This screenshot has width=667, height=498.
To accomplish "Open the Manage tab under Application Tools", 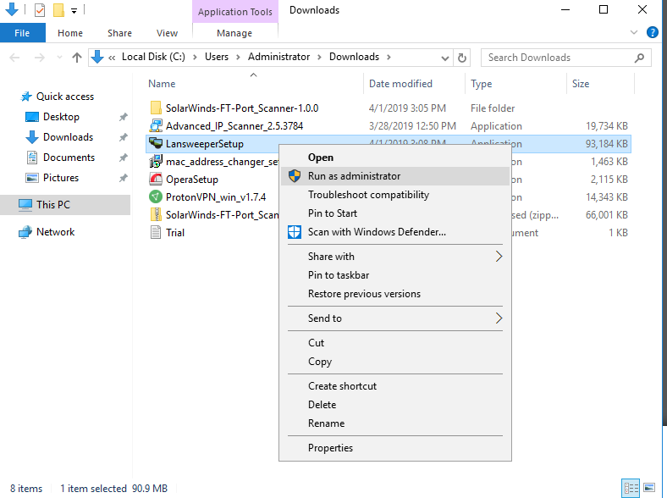I will tap(234, 33).
